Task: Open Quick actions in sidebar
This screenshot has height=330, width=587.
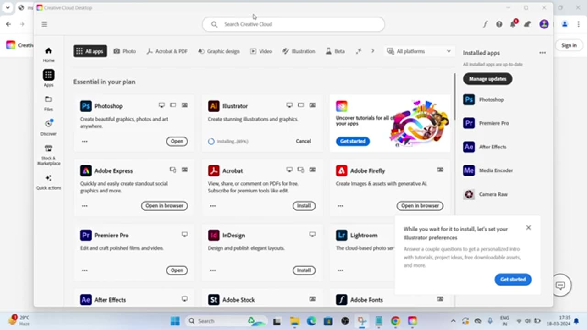Action: point(49,181)
